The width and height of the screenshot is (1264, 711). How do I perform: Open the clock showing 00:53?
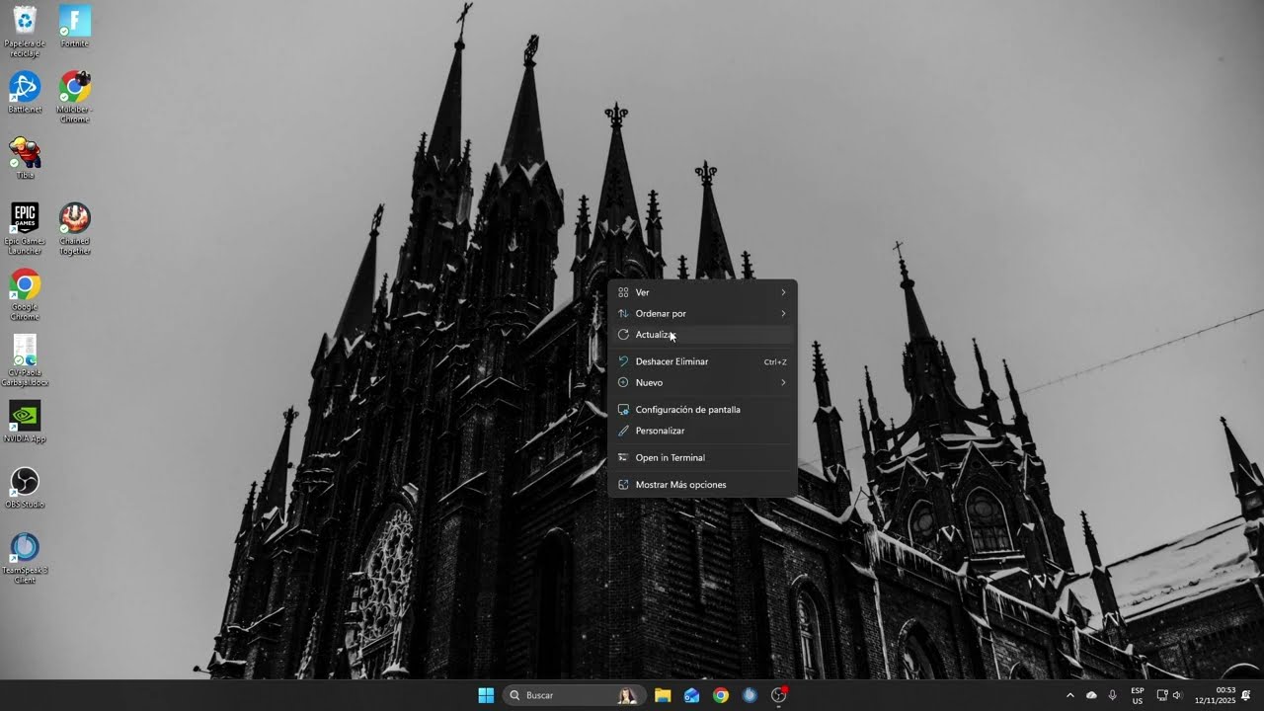pos(1215,695)
